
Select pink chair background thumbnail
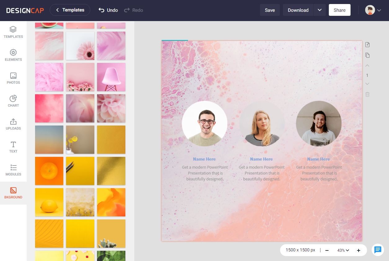coord(111,77)
